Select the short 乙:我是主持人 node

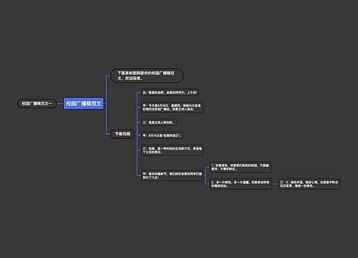tap(159, 123)
